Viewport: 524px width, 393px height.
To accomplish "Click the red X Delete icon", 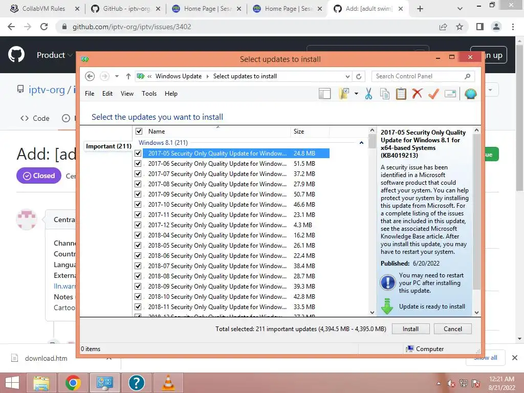I will coord(417,94).
